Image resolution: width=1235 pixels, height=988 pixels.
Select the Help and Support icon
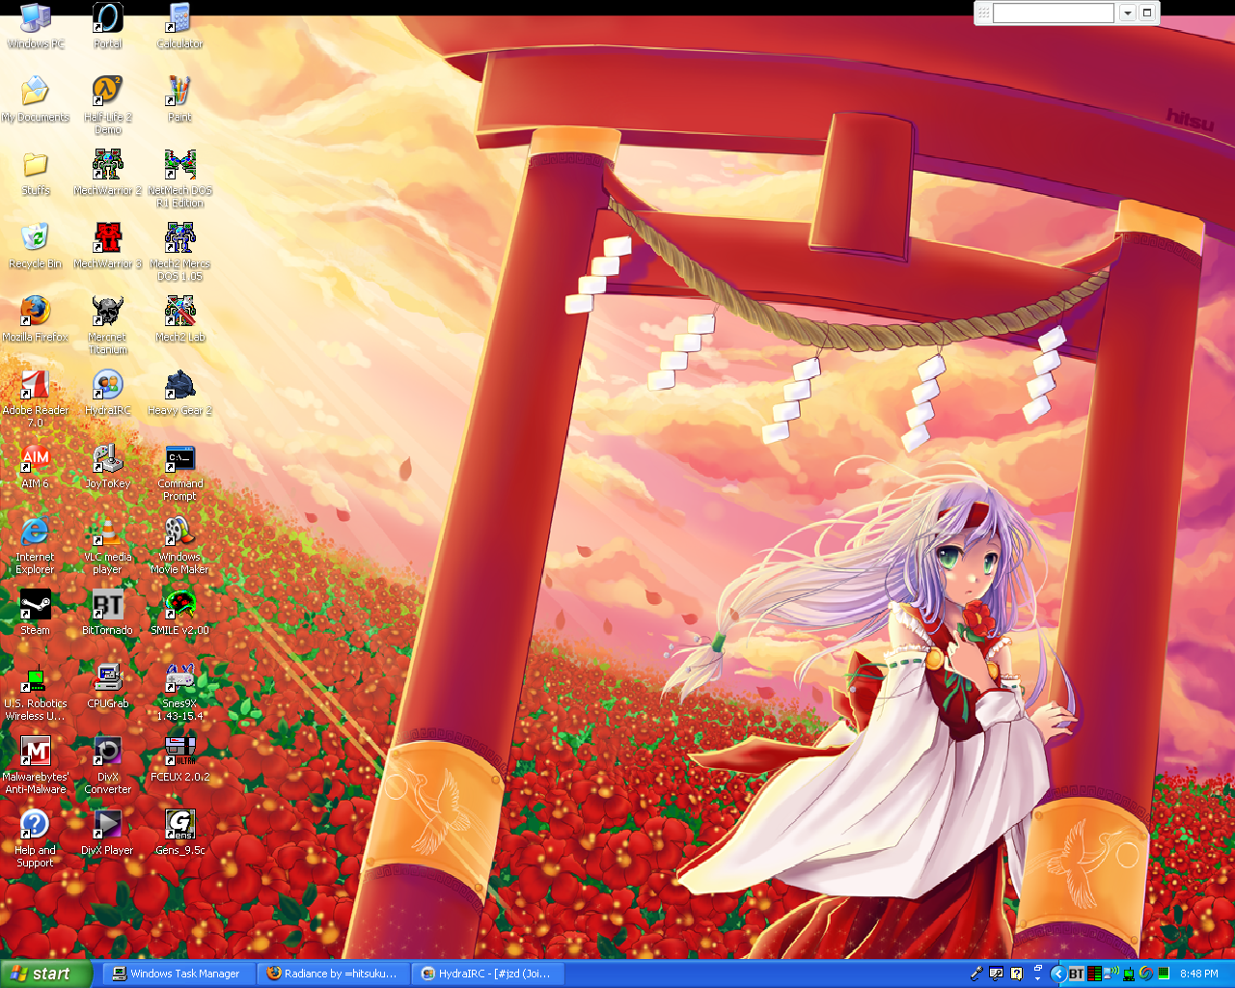coord(36,838)
